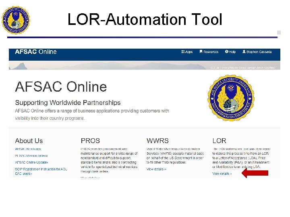
Task: Click the U.S. Air Force photo credit text
Action: (x=242, y=68)
